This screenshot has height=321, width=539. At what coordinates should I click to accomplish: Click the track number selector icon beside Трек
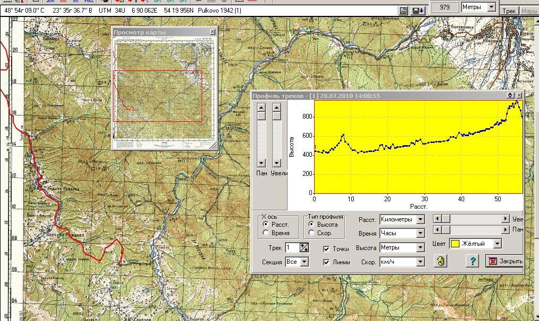click(x=304, y=248)
